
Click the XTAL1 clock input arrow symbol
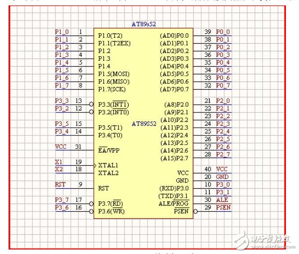pos(95,165)
